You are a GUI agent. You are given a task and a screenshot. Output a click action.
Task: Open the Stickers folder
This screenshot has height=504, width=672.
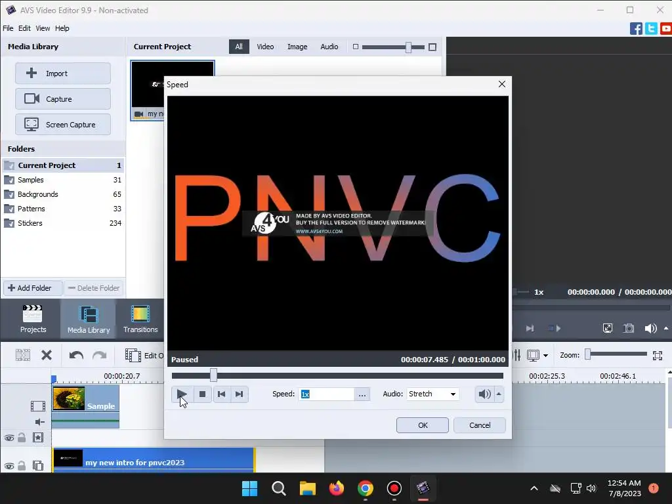63,223
